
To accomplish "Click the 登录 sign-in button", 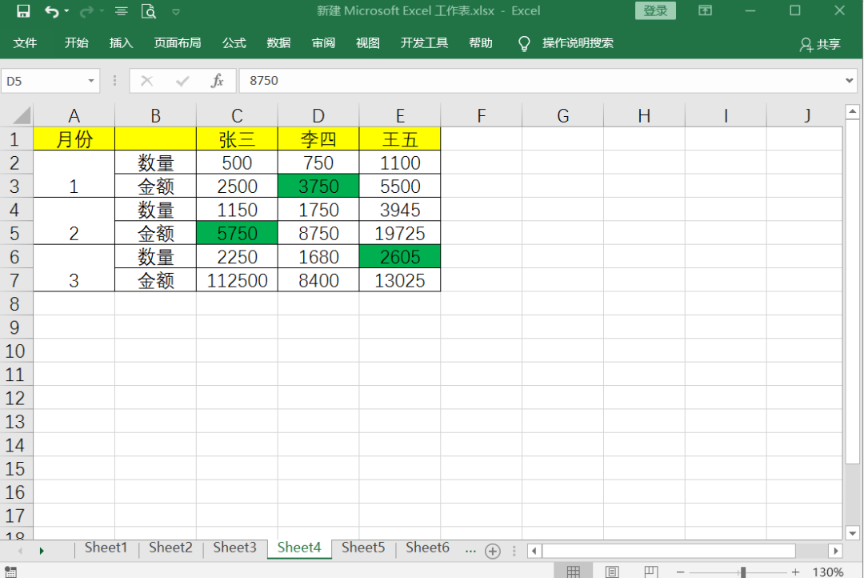I will pos(655,10).
